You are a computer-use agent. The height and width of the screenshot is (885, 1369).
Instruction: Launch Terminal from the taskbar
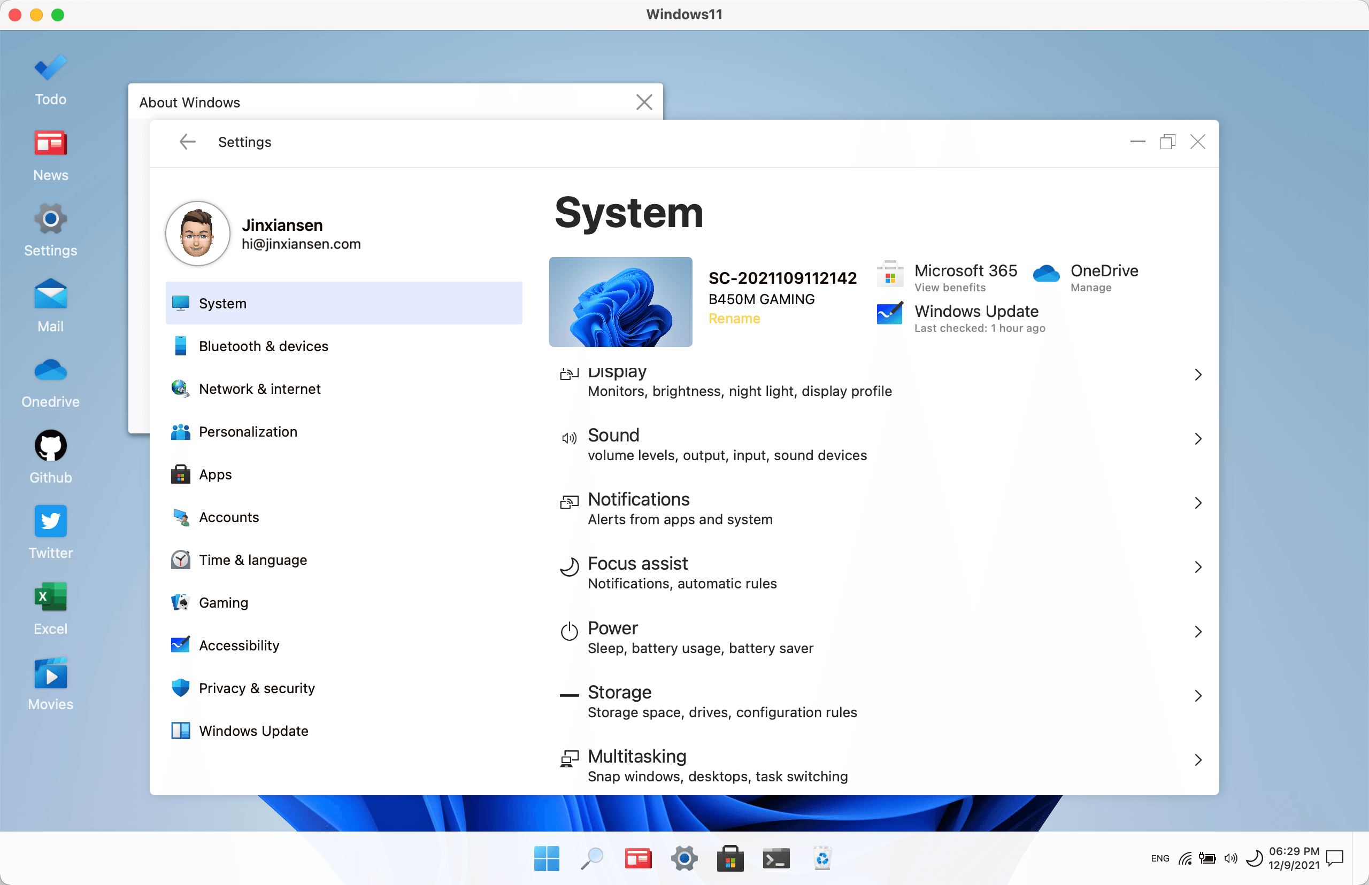[x=776, y=859]
